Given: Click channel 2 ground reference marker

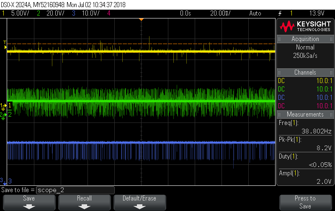Looking at the screenshot, I should coord(3,116).
